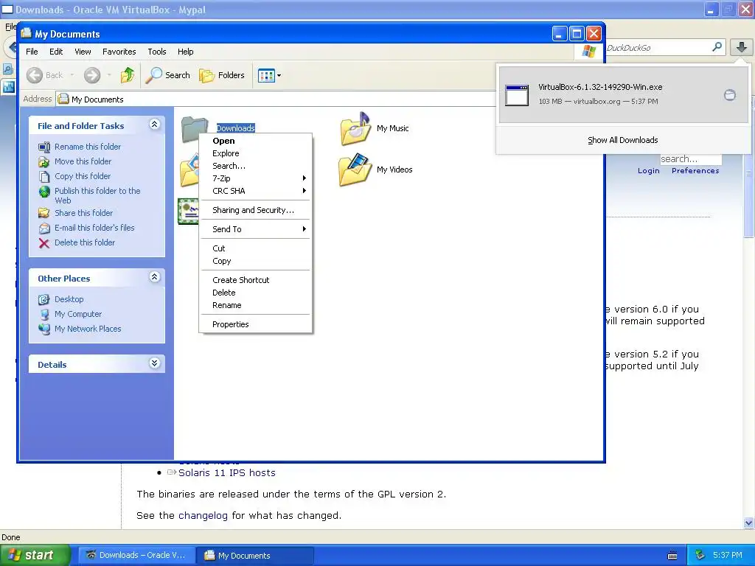Screen dimensions: 755x566
Task: Select the Downloads folder icon
Action: tap(194, 128)
